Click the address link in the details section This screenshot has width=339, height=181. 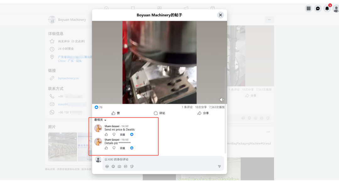[75, 59]
